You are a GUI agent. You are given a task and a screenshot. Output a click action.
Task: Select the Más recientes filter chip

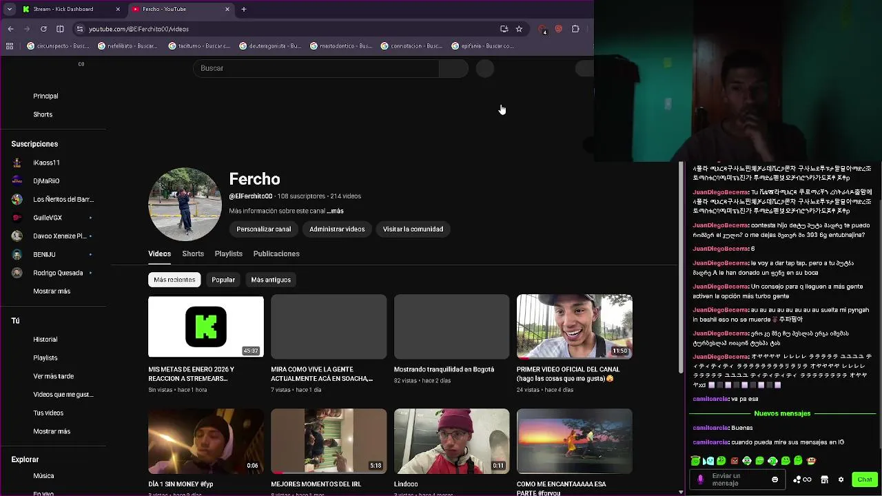coord(174,280)
